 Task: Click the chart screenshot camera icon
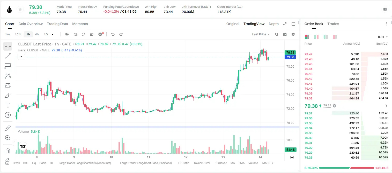pyautogui.click(x=285, y=34)
